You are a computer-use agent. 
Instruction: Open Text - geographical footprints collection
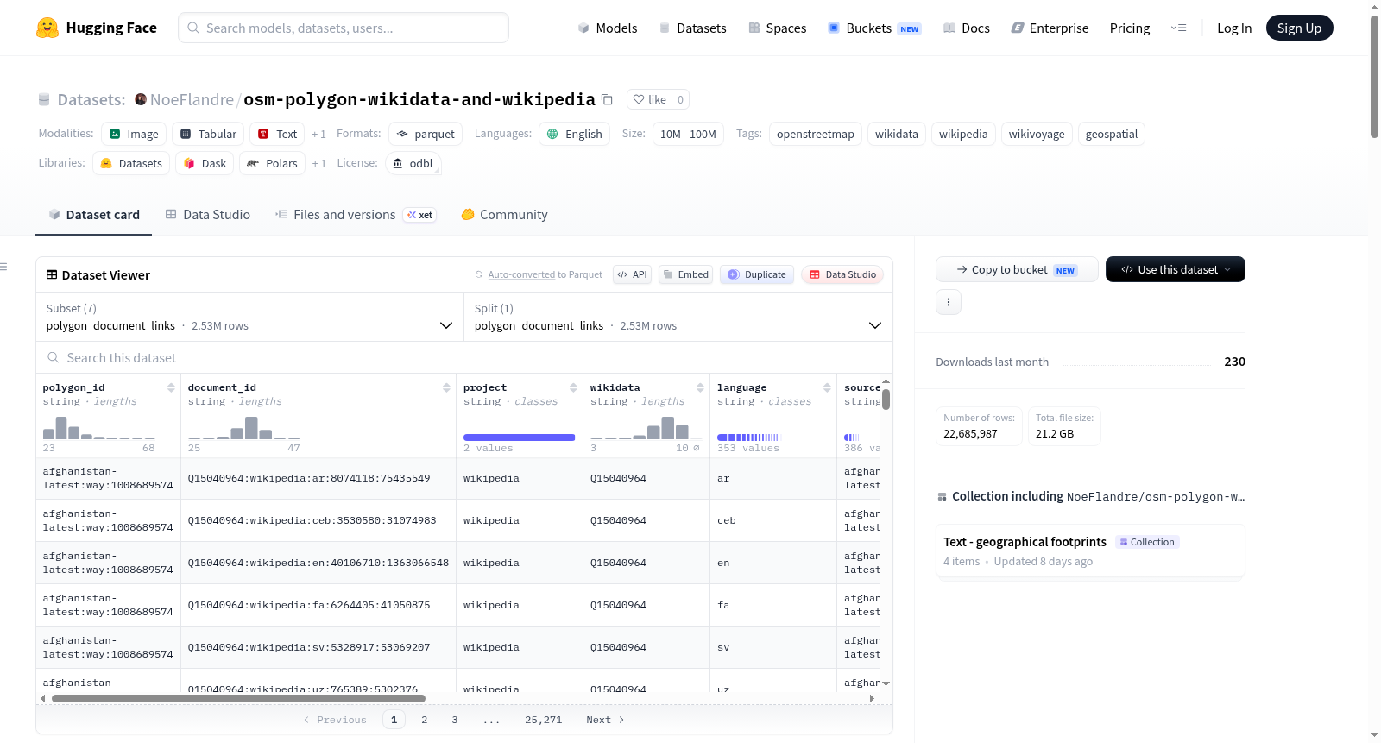1089,551
